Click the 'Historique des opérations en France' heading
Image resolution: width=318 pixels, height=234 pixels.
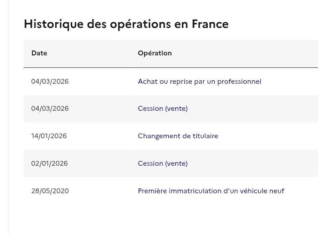coord(126,24)
